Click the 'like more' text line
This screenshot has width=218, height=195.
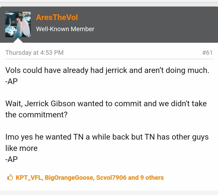click(x=21, y=148)
